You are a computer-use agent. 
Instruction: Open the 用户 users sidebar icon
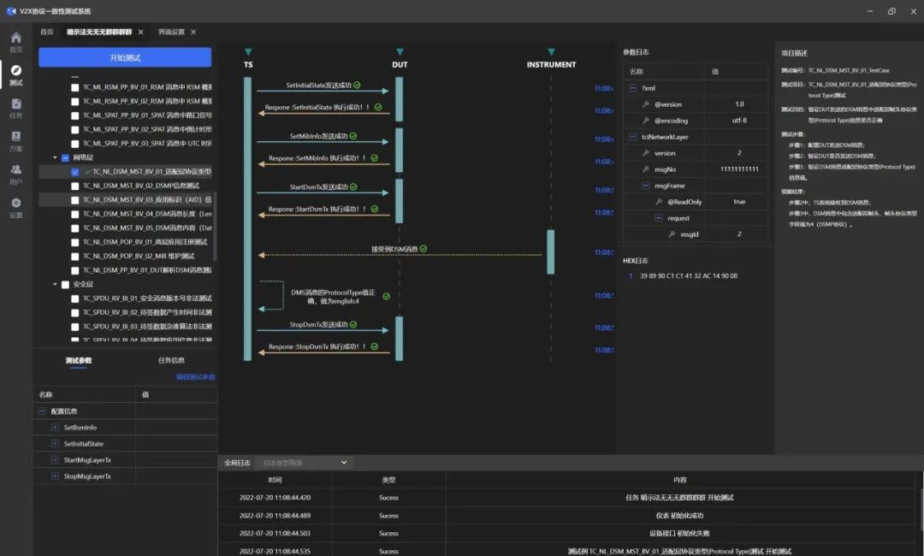click(x=15, y=174)
